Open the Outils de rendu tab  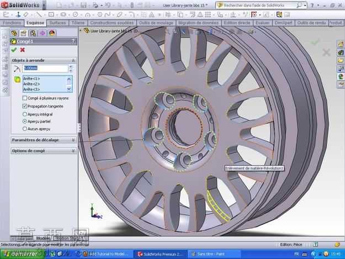pos(311,23)
